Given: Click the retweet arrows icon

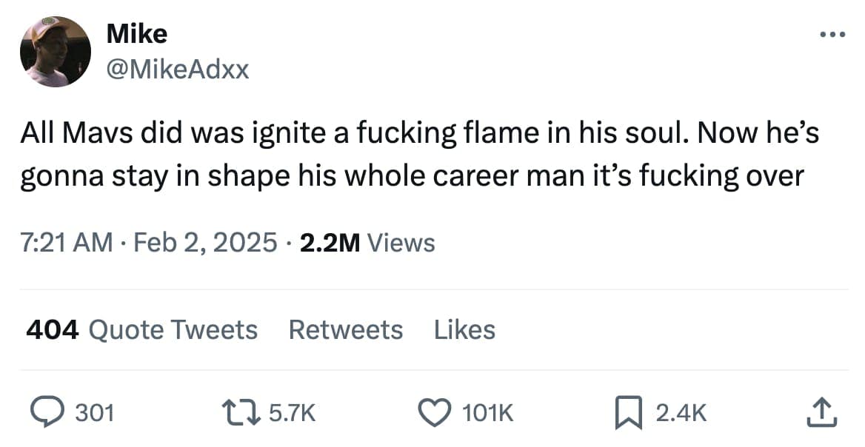Looking at the screenshot, I should tap(242, 413).
